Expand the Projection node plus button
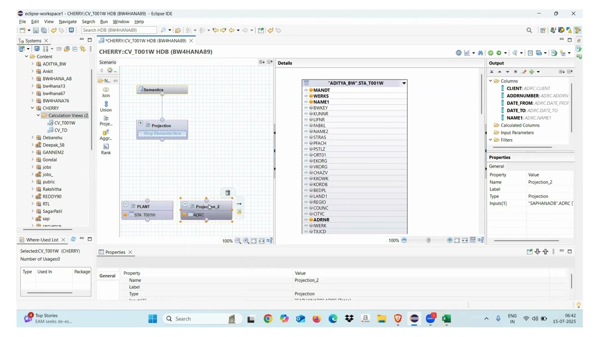 pos(141,123)
